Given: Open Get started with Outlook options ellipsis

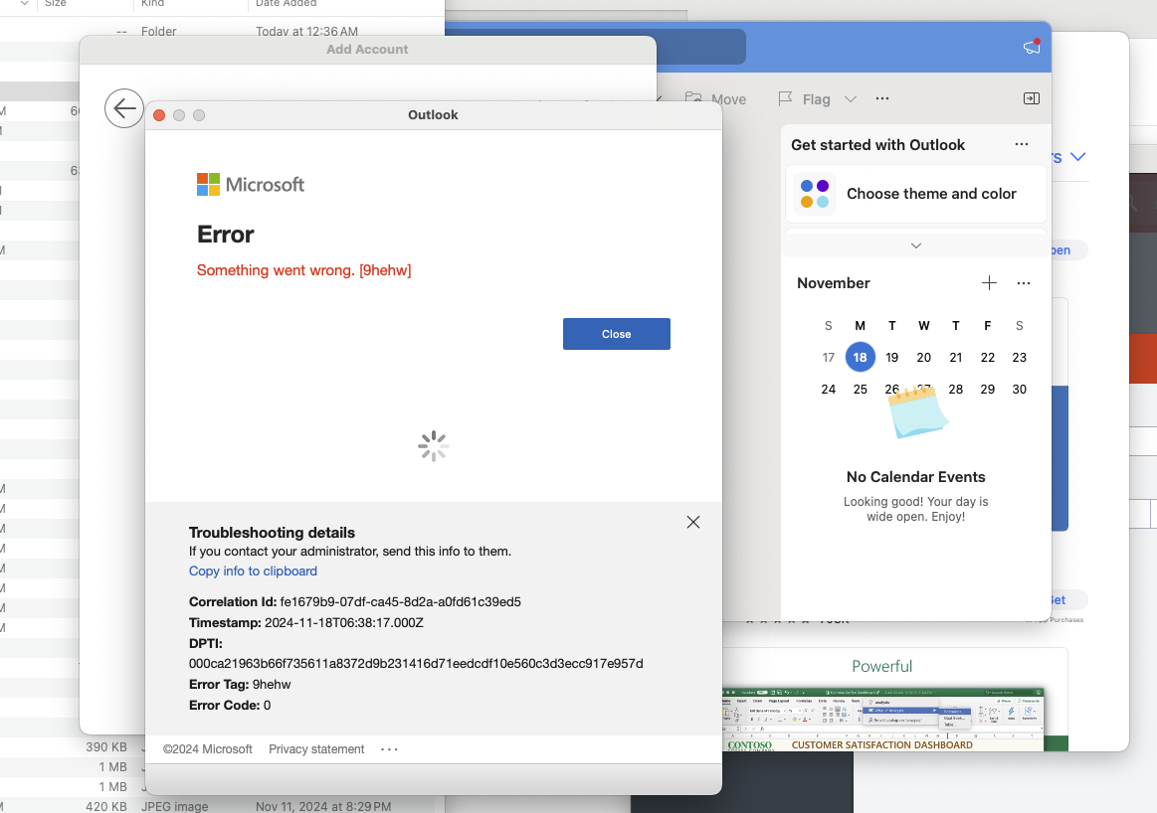Looking at the screenshot, I should pyautogui.click(x=1022, y=144).
